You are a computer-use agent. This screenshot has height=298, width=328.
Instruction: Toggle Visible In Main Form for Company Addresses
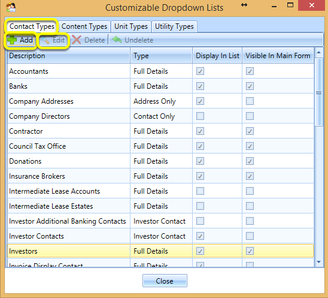point(250,101)
